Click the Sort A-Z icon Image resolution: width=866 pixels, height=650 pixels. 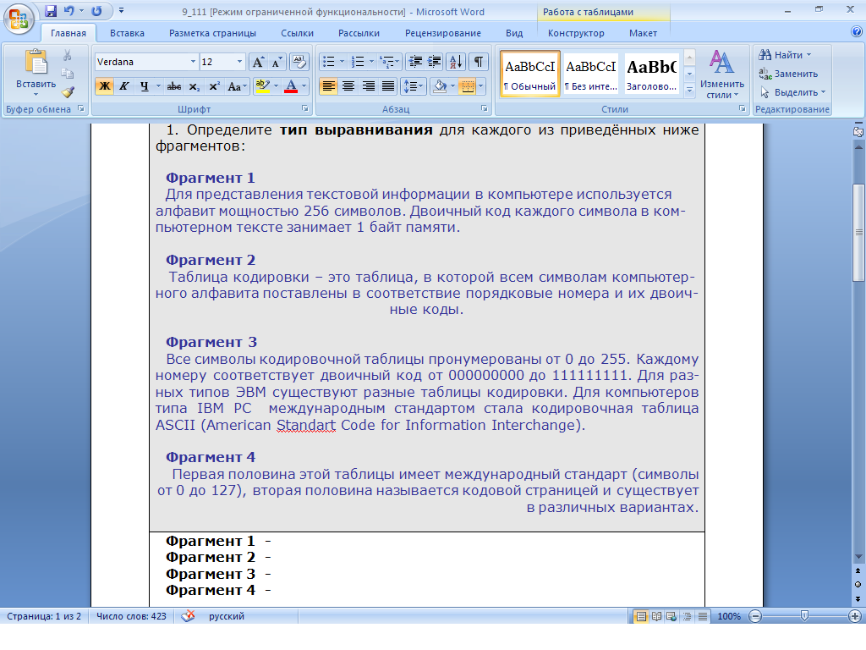tap(456, 62)
